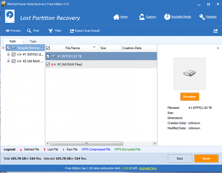Click the horizontal scrollbar right arrow

[x=155, y=144]
